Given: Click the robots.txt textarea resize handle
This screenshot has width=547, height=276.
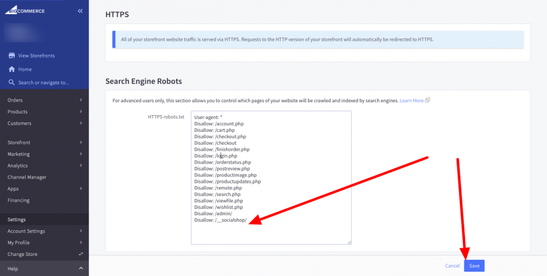Looking at the screenshot, I should click(349, 242).
